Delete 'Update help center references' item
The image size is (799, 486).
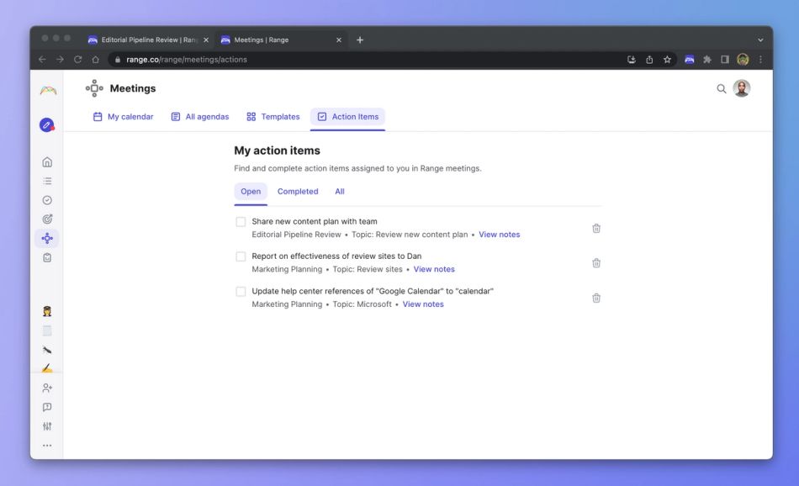[596, 298]
